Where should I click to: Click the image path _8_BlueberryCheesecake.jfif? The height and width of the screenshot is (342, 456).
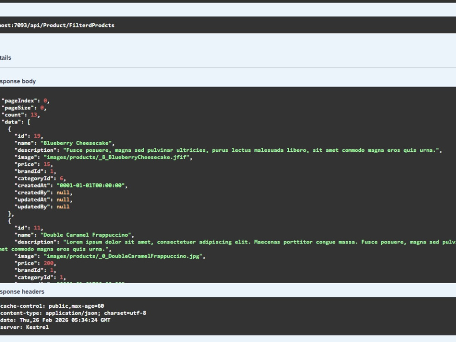tap(116, 157)
